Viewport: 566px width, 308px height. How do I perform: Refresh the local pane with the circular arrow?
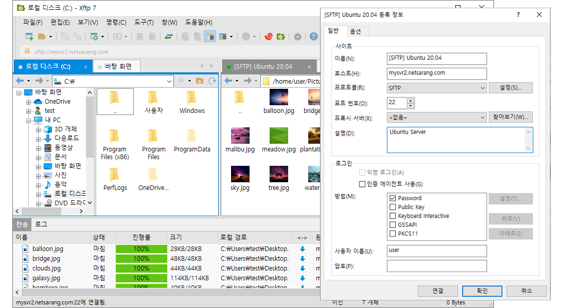(212, 81)
